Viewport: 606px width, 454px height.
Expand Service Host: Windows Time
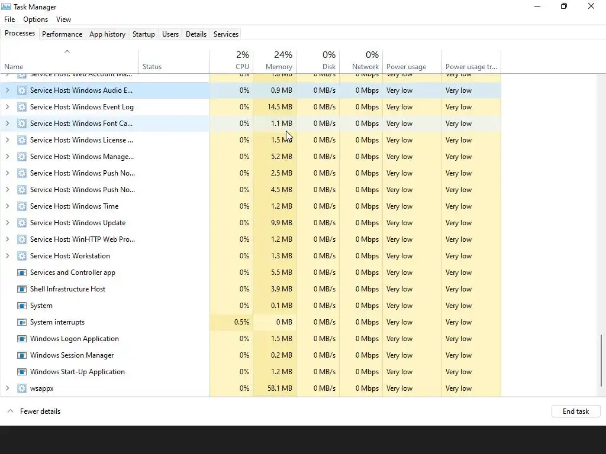pyautogui.click(x=7, y=206)
